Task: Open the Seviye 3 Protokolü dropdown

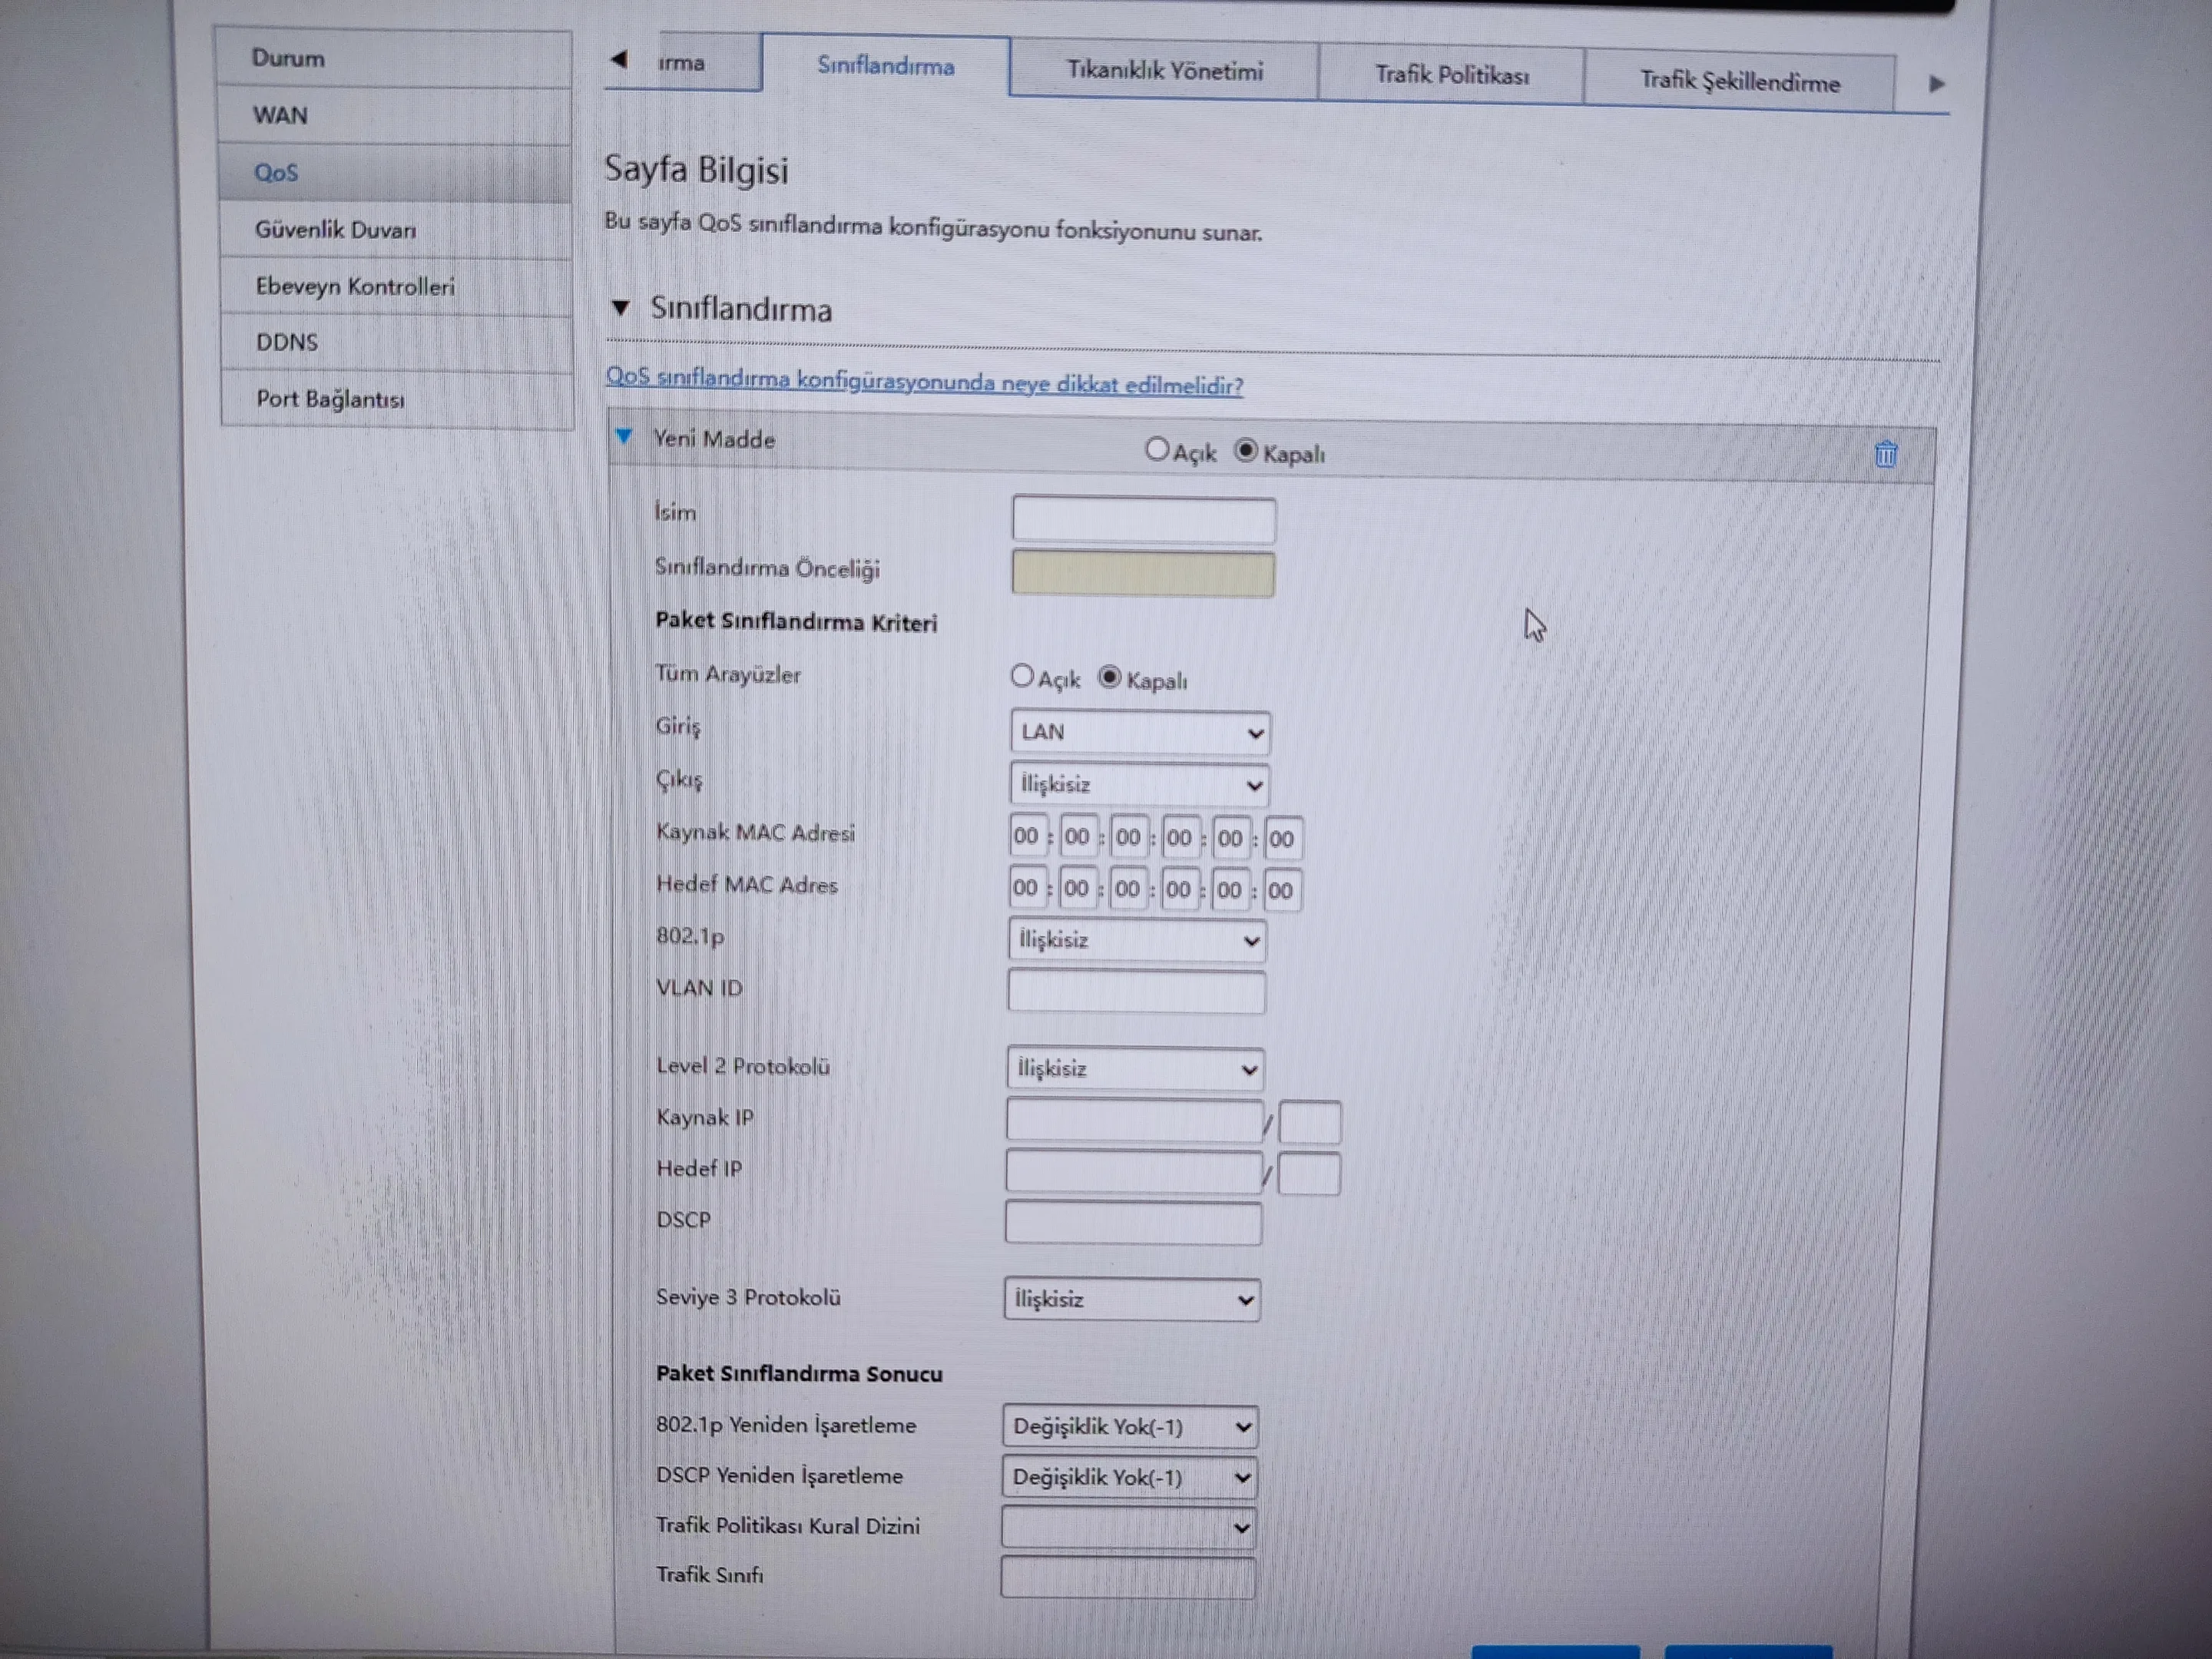Action: (1132, 1299)
